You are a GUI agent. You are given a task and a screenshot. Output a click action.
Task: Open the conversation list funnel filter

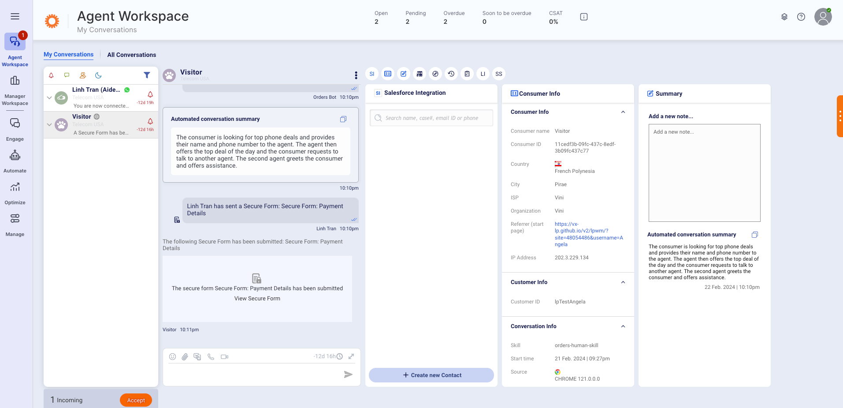click(x=147, y=75)
